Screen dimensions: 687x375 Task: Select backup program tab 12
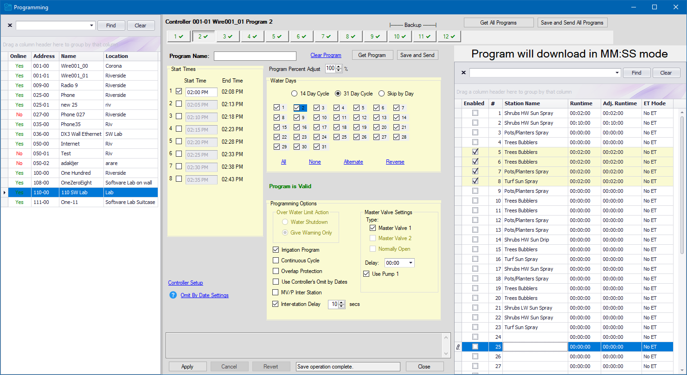coord(449,36)
